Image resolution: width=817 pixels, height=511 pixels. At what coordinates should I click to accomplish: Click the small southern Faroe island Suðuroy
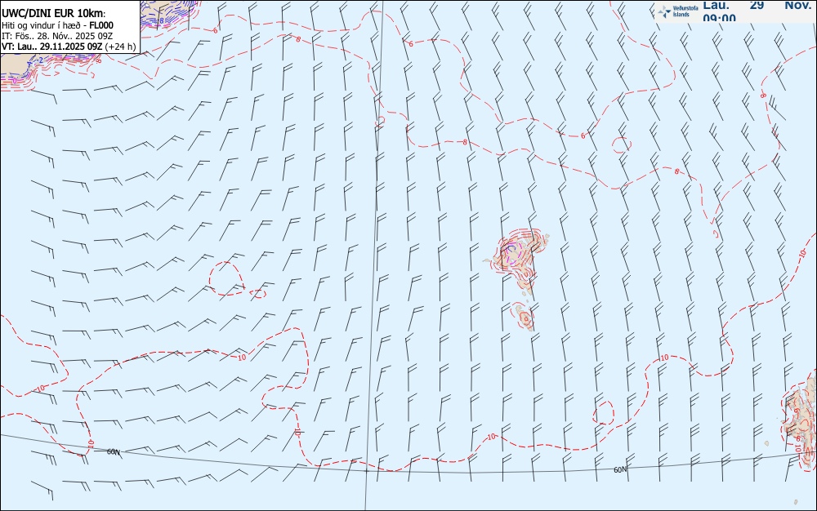point(525,316)
